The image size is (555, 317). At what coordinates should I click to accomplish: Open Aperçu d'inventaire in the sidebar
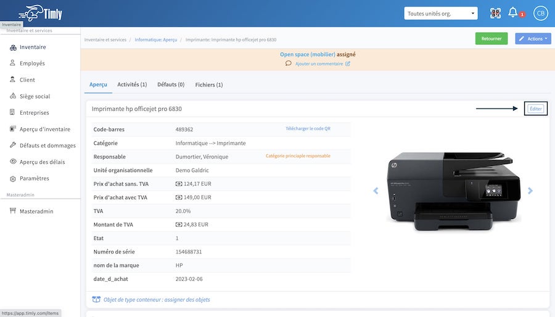point(45,129)
